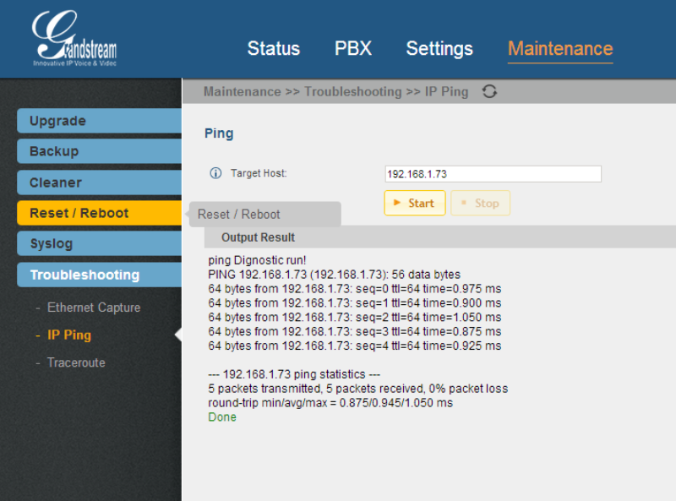
Task: Open Traceroute under Troubleshooting
Action: 76,362
